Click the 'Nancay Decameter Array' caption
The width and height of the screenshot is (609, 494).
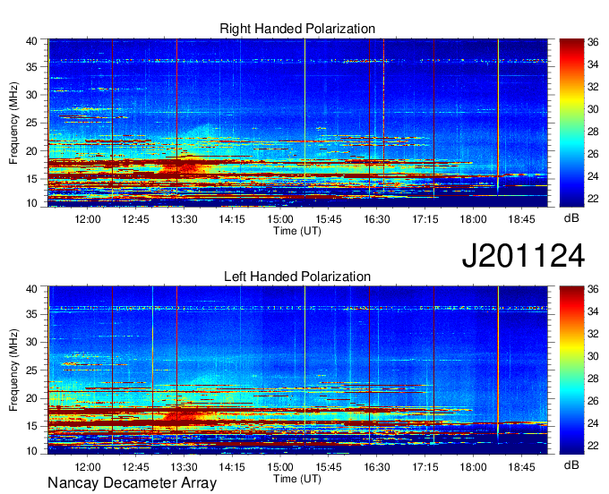click(x=132, y=483)
